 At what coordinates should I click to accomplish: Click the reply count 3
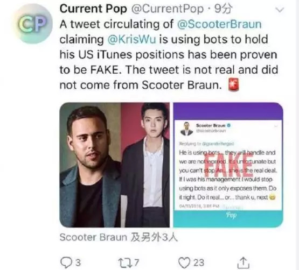point(78,262)
